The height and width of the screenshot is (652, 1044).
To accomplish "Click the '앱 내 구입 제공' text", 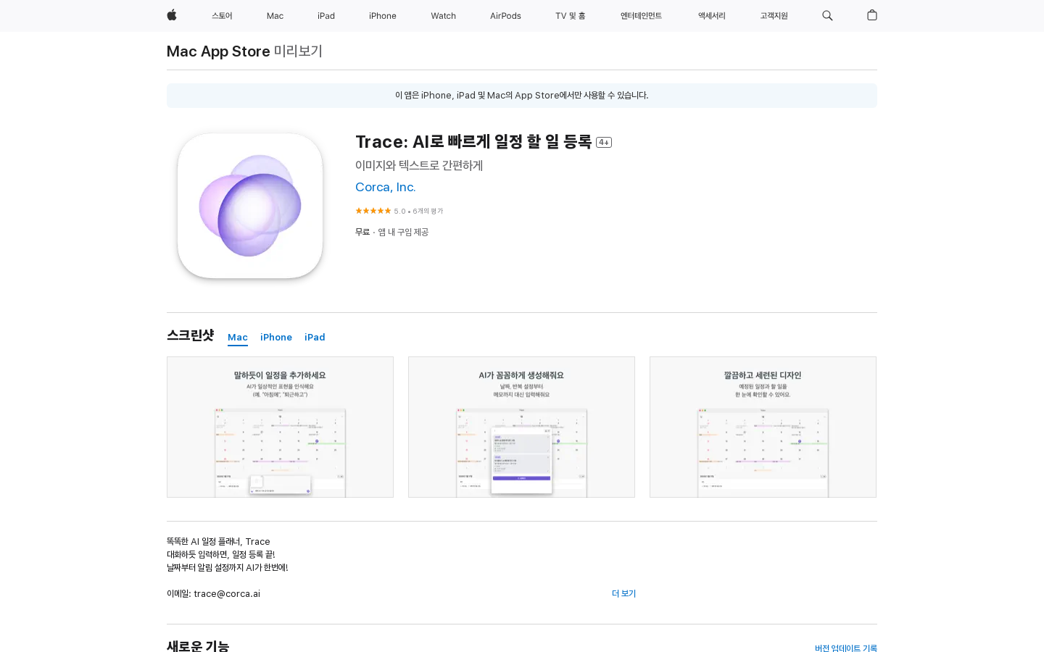I will [x=403, y=233].
